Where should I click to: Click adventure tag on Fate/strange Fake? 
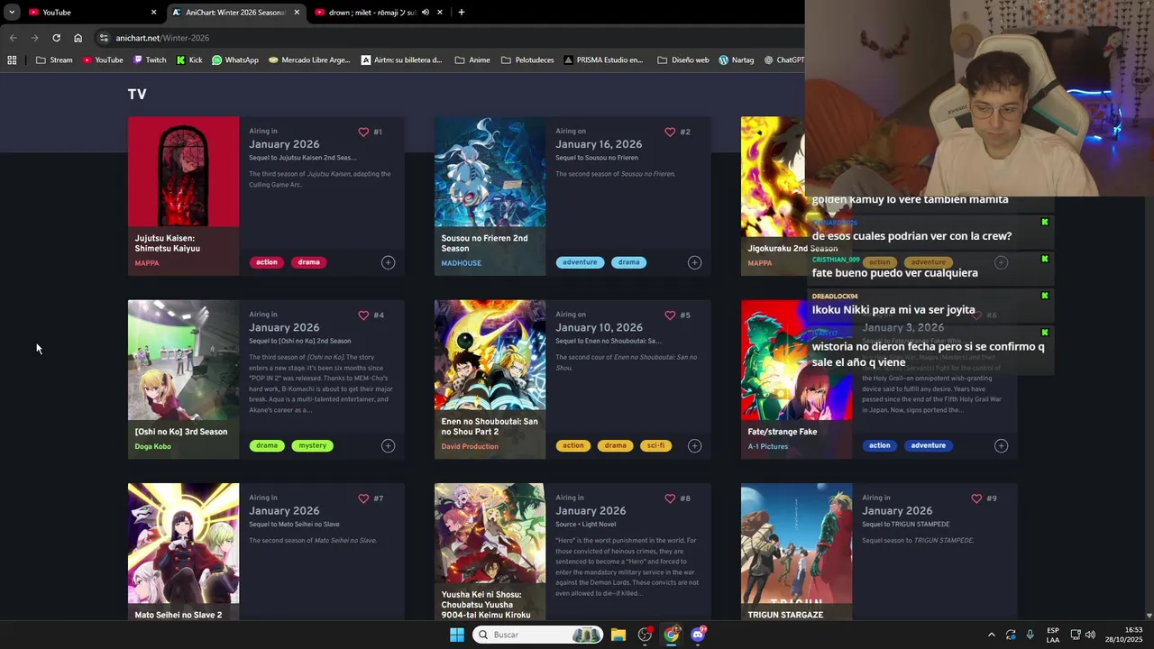928,445
